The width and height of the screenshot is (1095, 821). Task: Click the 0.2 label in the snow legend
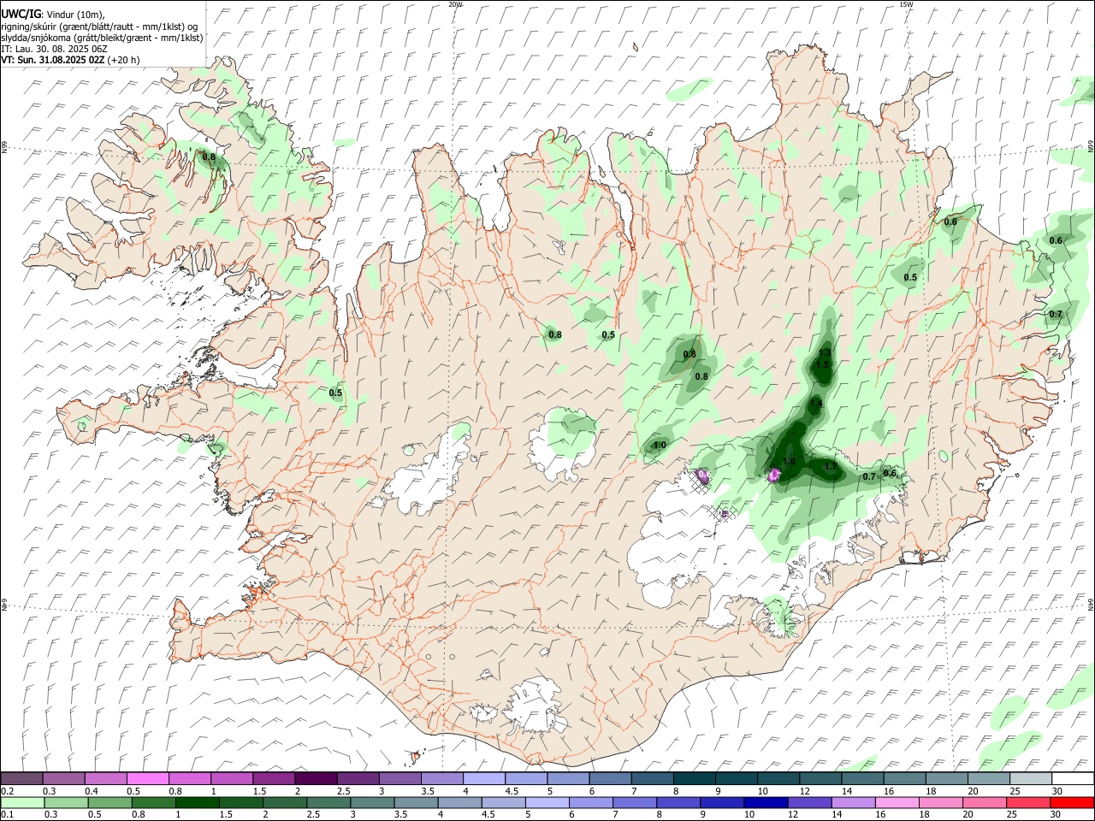[7, 791]
